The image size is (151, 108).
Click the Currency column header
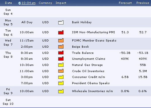coord(45,3)
